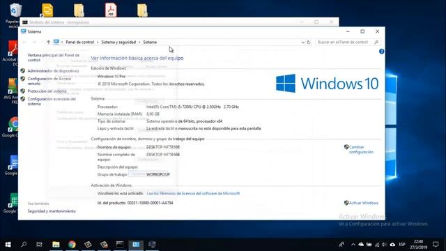Click the shield icon beside Protección del sistema
Viewport: 446px width, 251px height.
(x=23, y=91)
